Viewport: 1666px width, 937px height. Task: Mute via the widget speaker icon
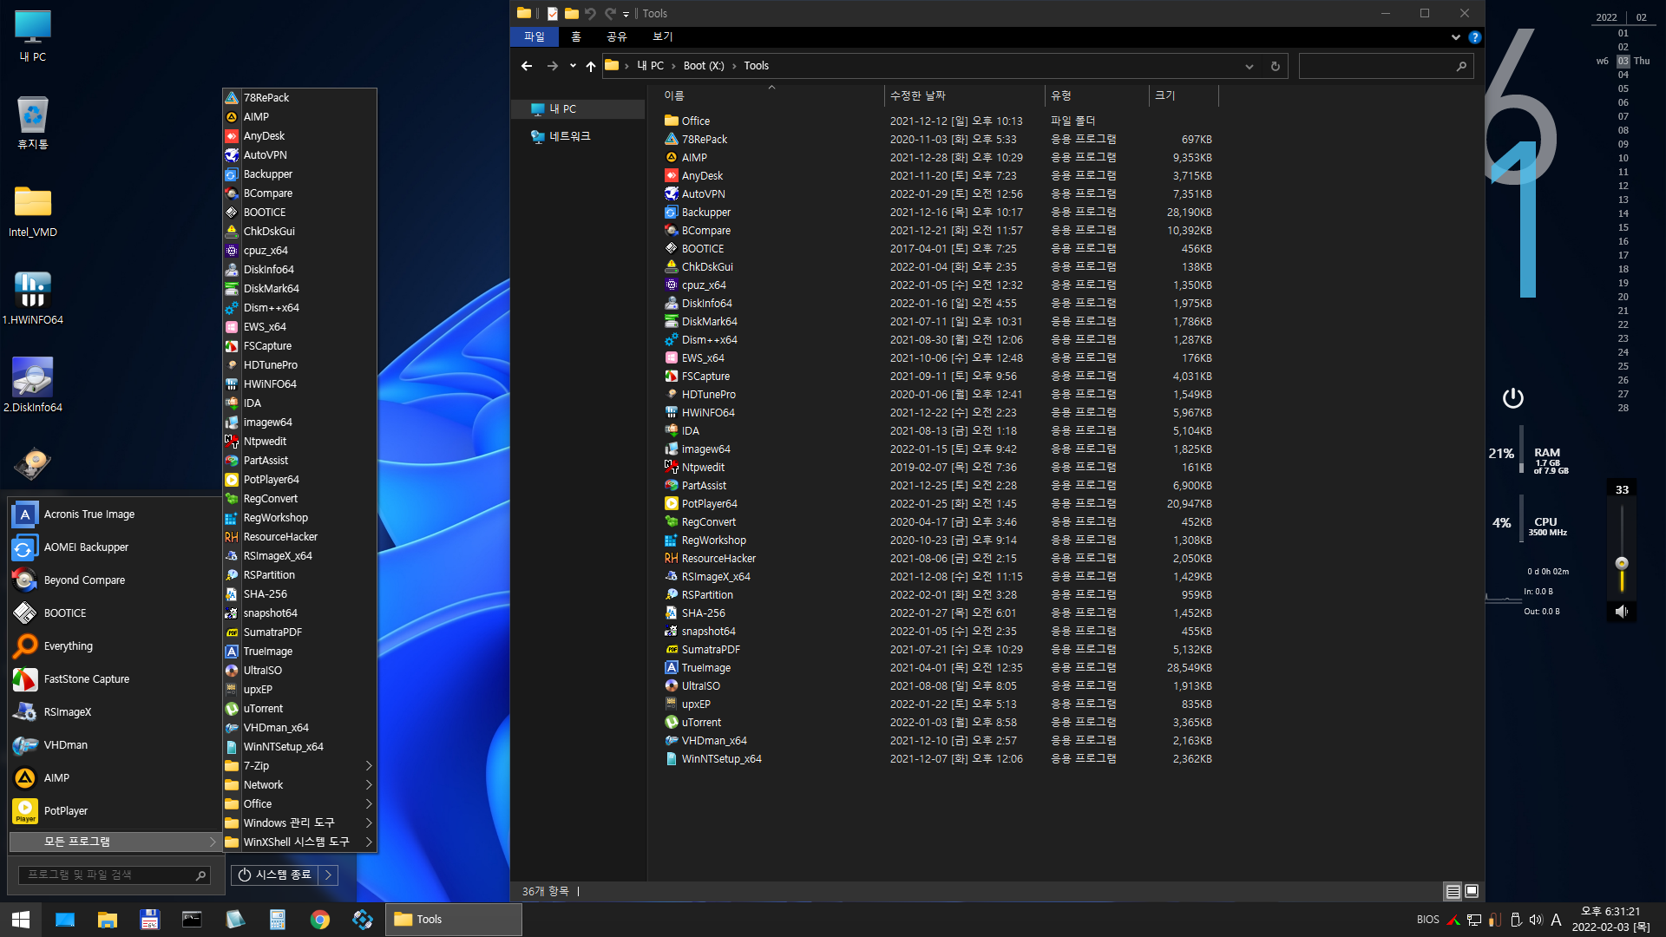[1622, 612]
